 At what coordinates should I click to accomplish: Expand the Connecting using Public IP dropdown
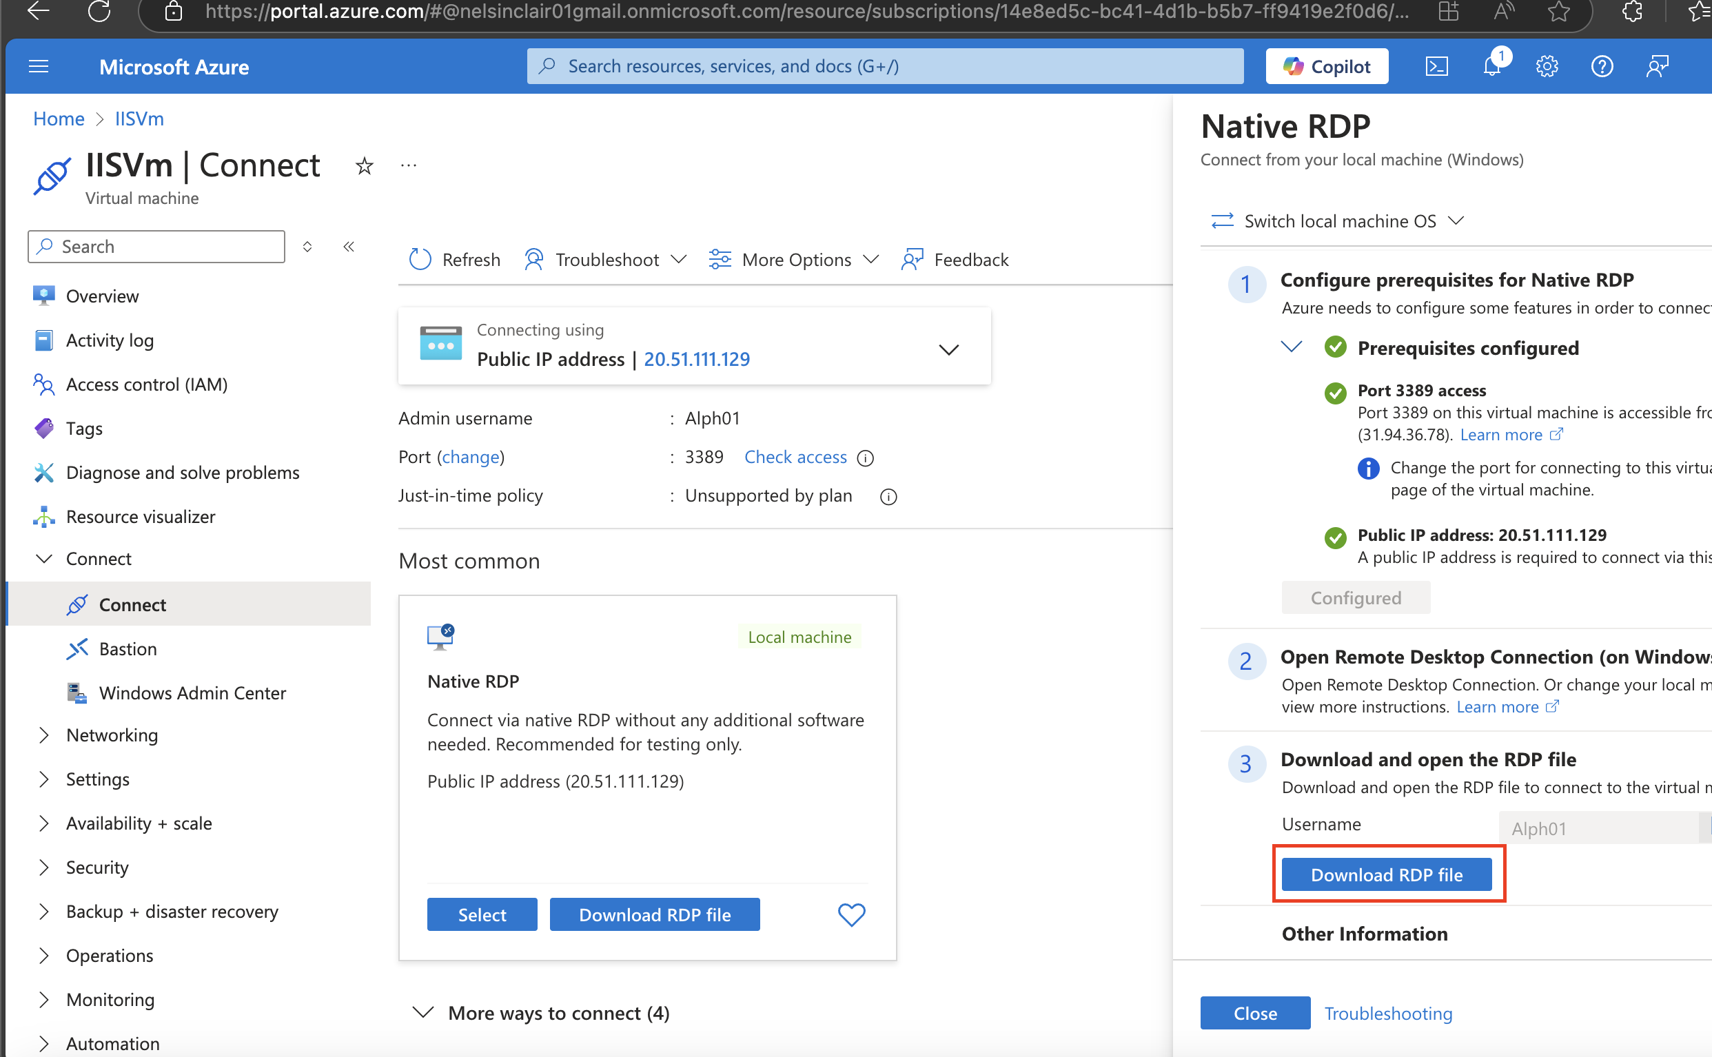click(948, 349)
